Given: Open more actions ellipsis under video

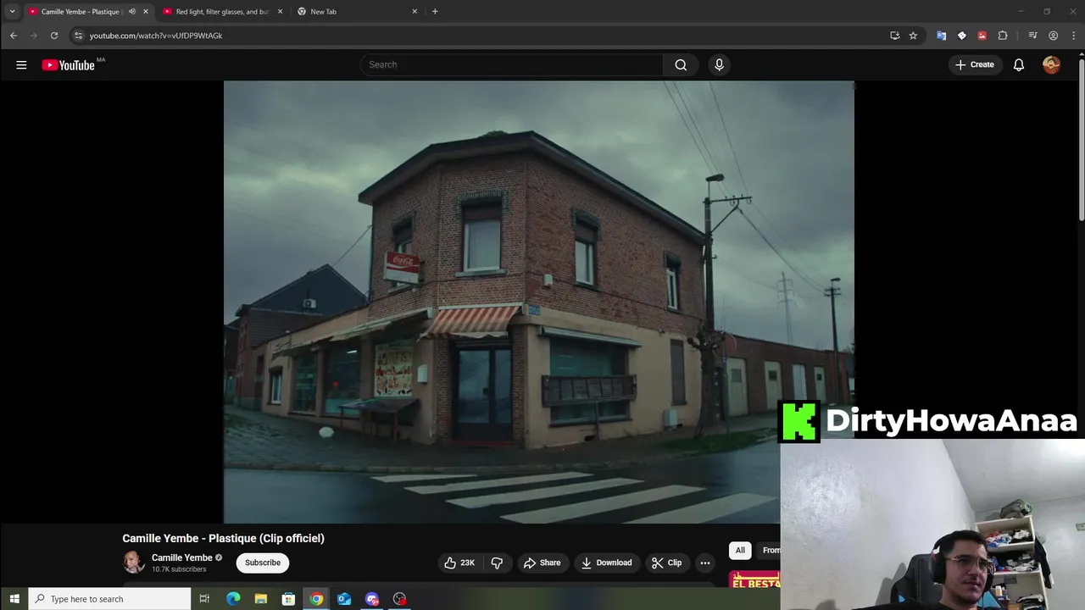Looking at the screenshot, I should (704, 563).
